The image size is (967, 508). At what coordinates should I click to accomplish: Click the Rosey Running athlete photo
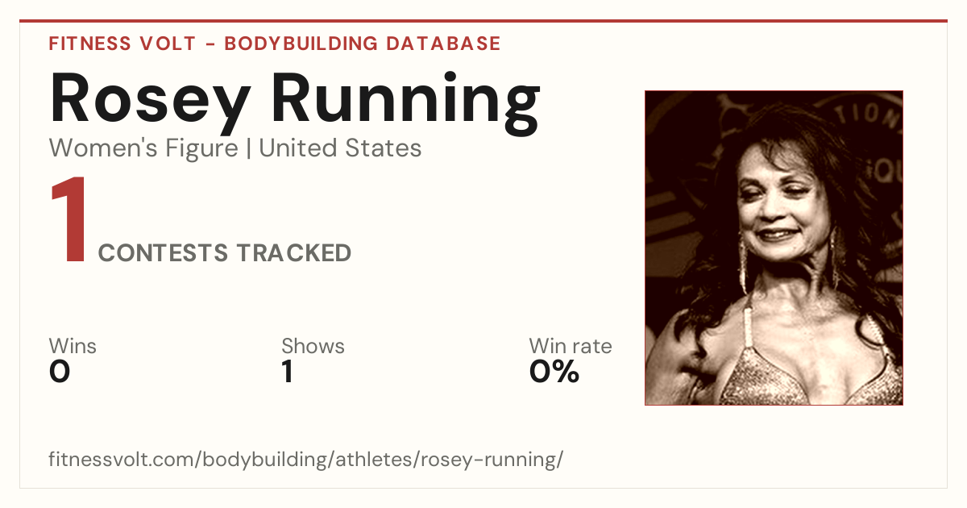[x=774, y=248]
